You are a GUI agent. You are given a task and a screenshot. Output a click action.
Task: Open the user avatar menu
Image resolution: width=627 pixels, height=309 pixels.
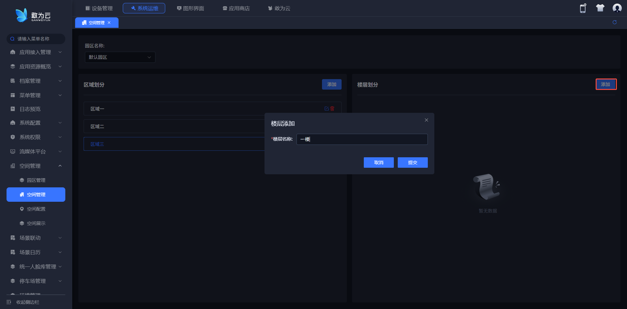tap(617, 8)
